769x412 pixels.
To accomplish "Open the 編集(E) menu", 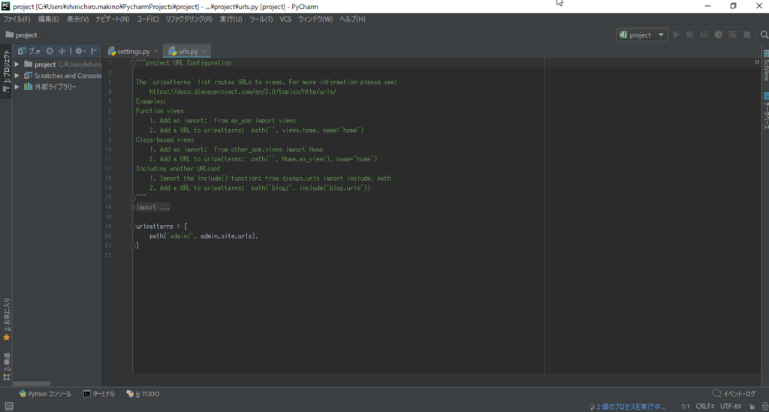I will [x=49, y=19].
